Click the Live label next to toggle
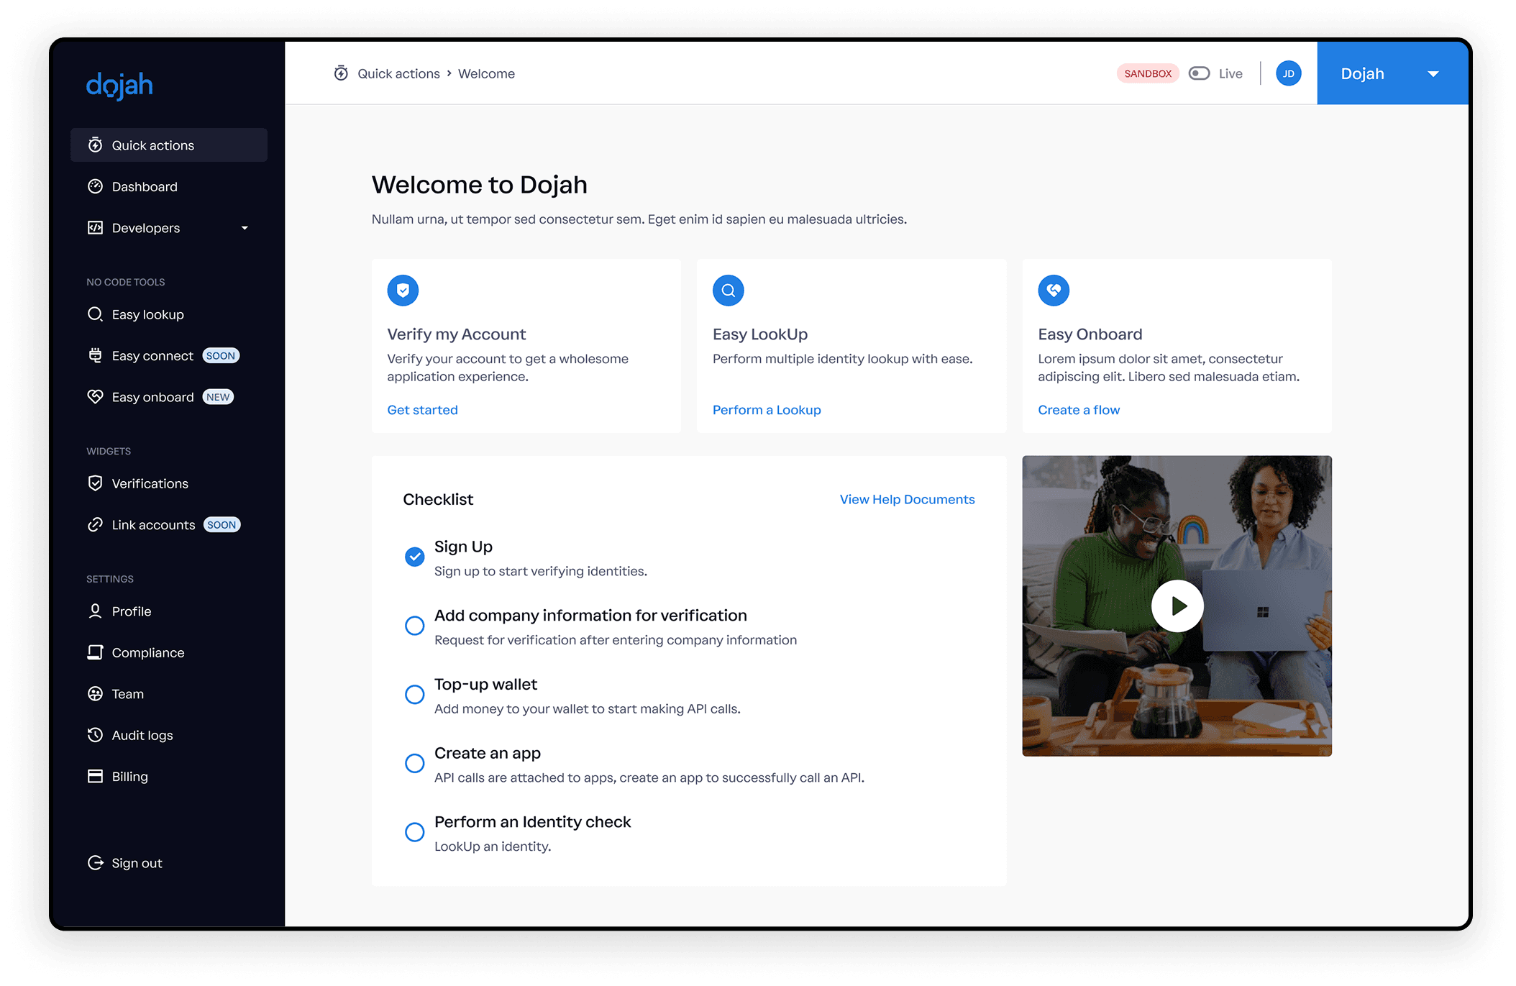Viewport: 1516px width, 986px height. pos(1230,73)
